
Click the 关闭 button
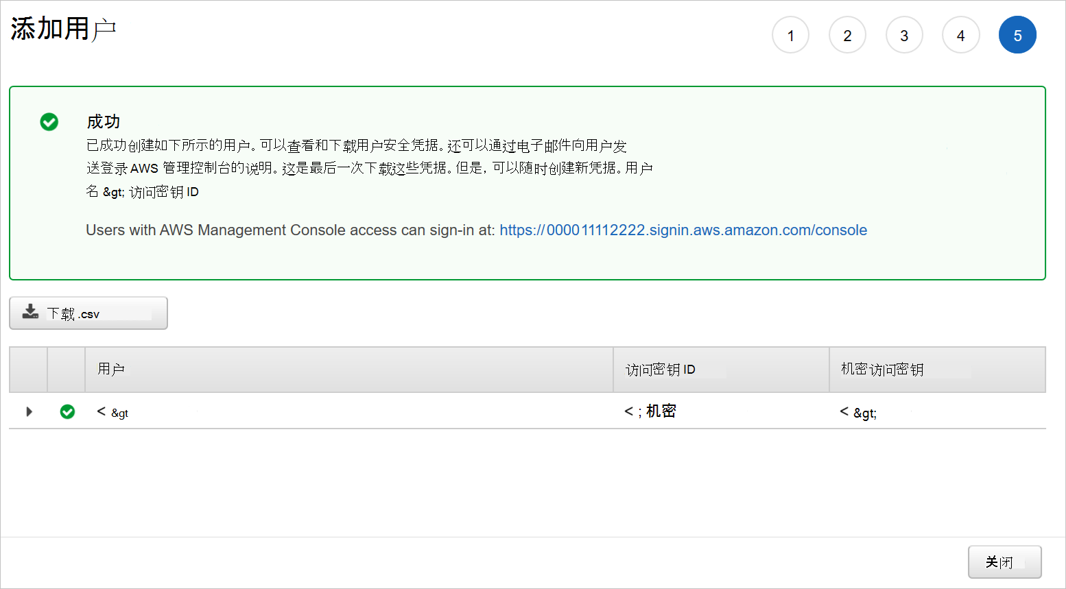coord(1004,562)
